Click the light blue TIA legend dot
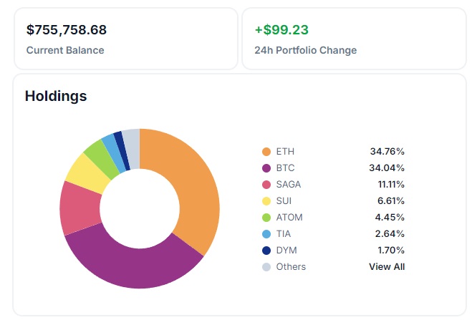Screen dimensions: 472x320 coord(266,234)
